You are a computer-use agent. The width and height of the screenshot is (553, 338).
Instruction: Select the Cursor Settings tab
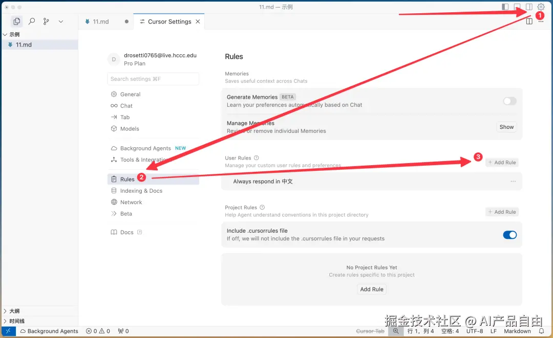[x=169, y=21]
